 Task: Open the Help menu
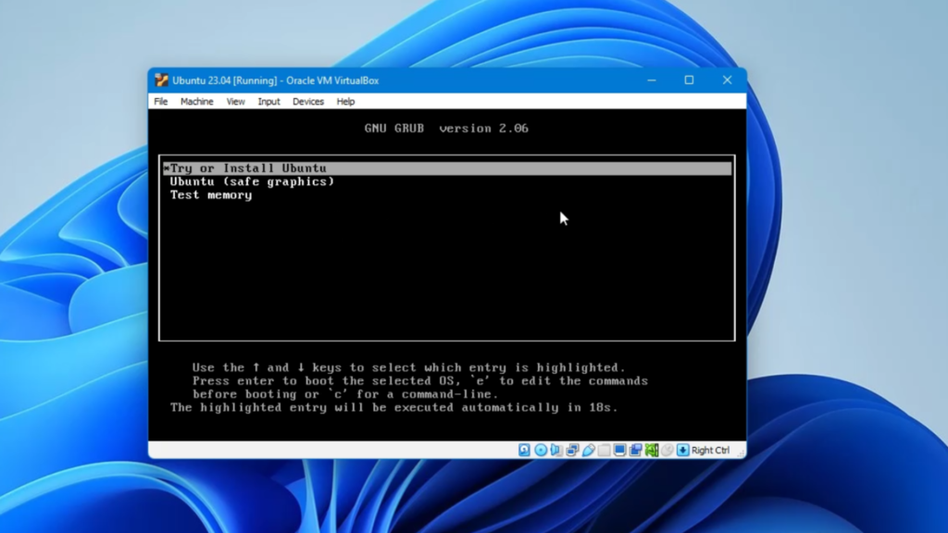coord(345,102)
